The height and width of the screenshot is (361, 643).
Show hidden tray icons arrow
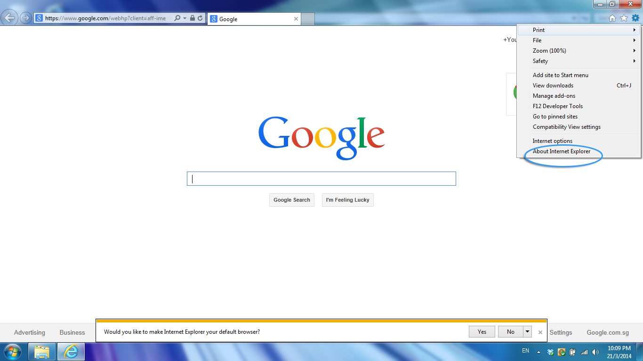[539, 352]
